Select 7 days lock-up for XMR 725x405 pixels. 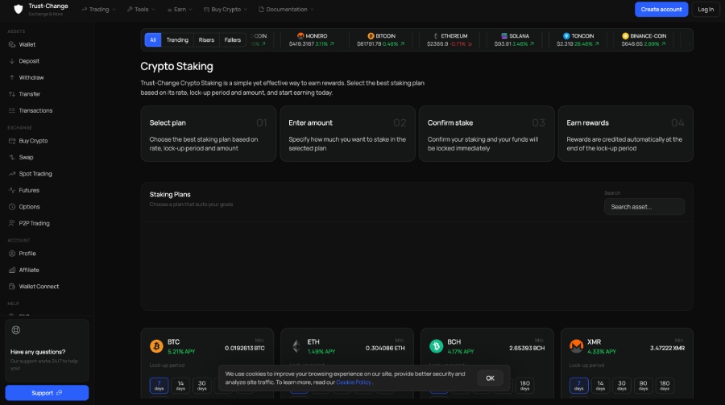pyautogui.click(x=579, y=385)
